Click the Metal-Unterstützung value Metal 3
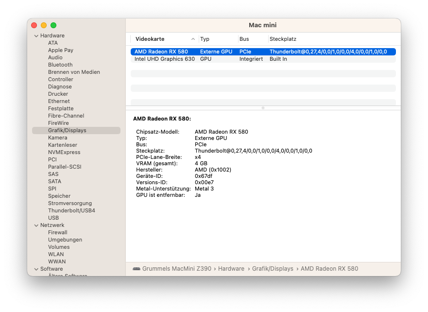Viewport: 428px width, 312px height. tap(204, 189)
